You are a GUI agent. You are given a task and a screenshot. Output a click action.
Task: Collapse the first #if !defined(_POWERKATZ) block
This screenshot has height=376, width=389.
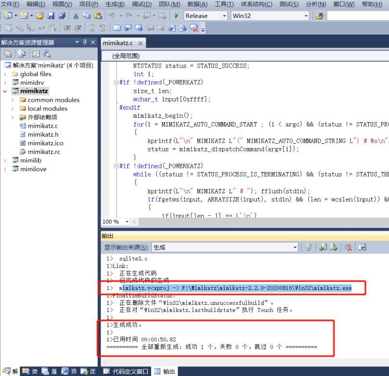pos(116,82)
